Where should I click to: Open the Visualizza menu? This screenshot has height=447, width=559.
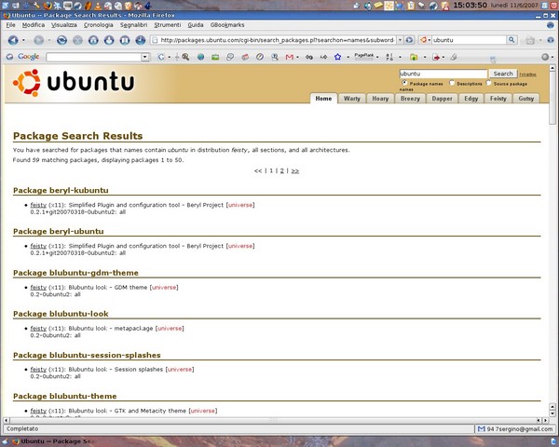pyautogui.click(x=63, y=25)
